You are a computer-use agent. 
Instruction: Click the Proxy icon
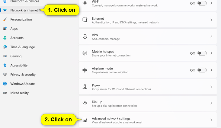pos(85,87)
